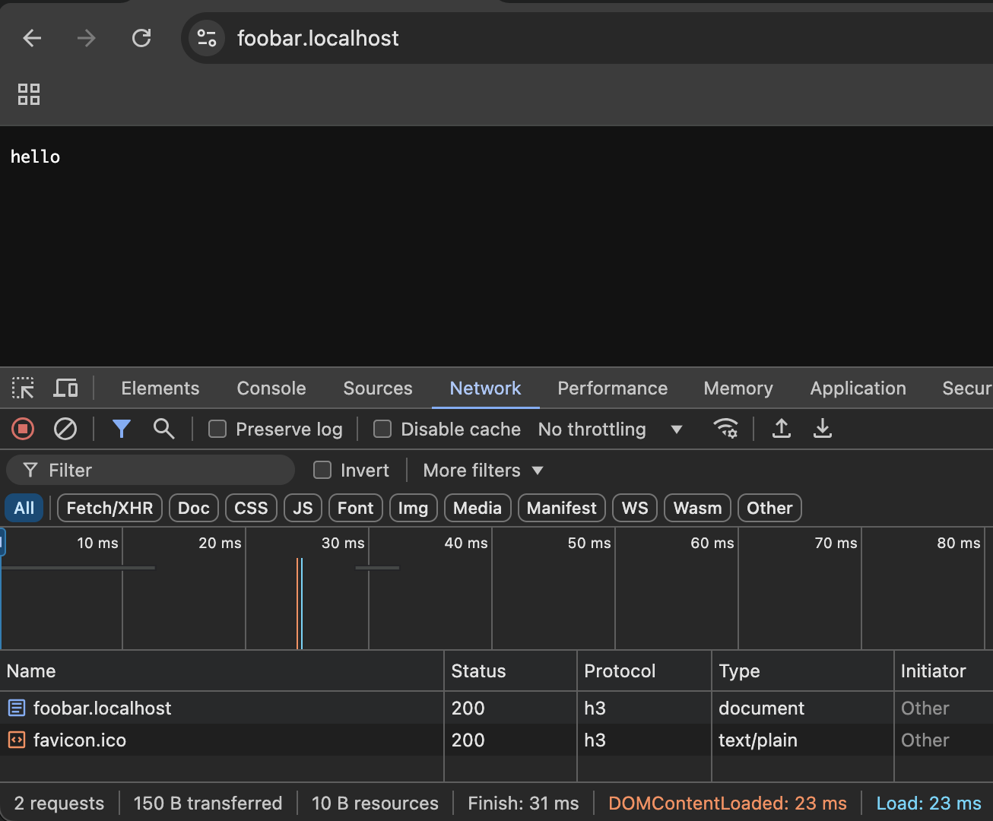Enable the Disable cache checkbox
The width and height of the screenshot is (993, 821).
pyautogui.click(x=382, y=430)
